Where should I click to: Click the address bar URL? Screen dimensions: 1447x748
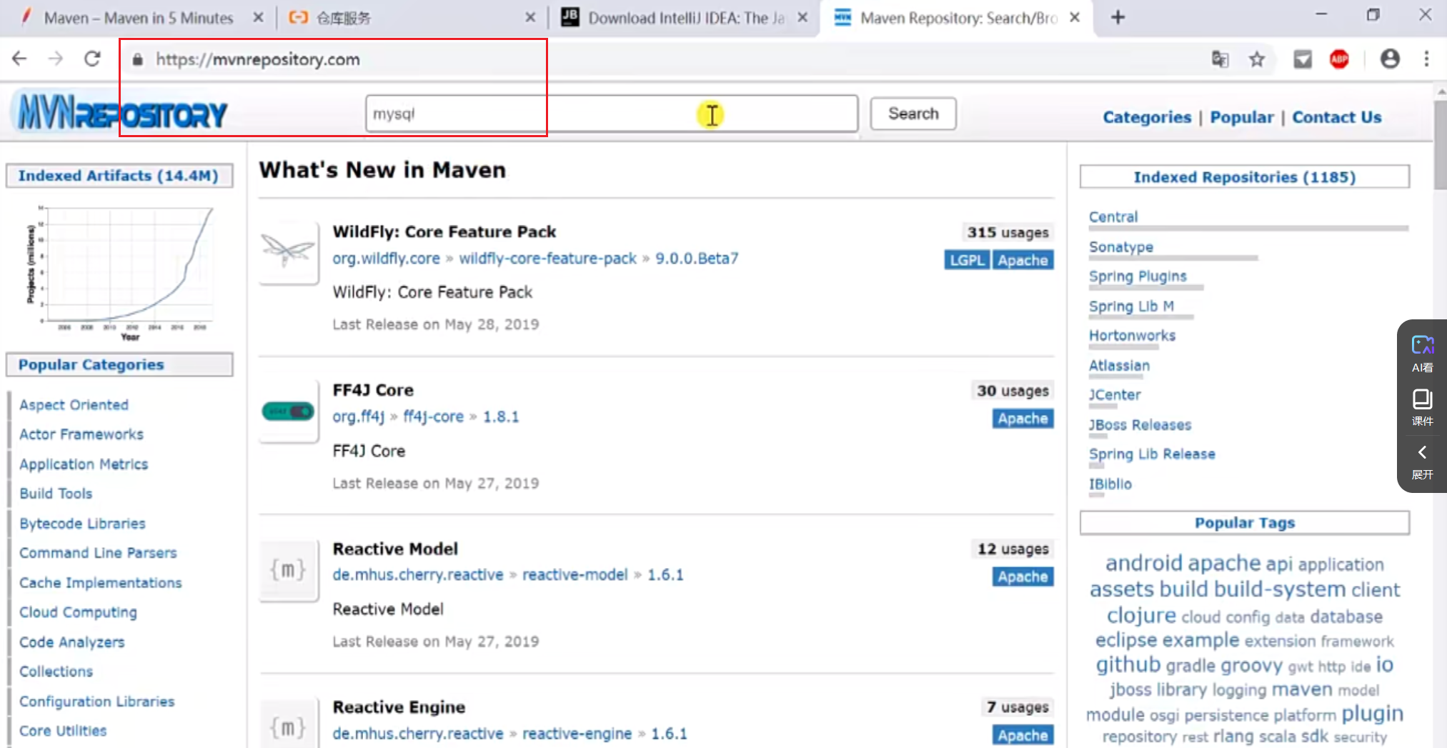258,59
